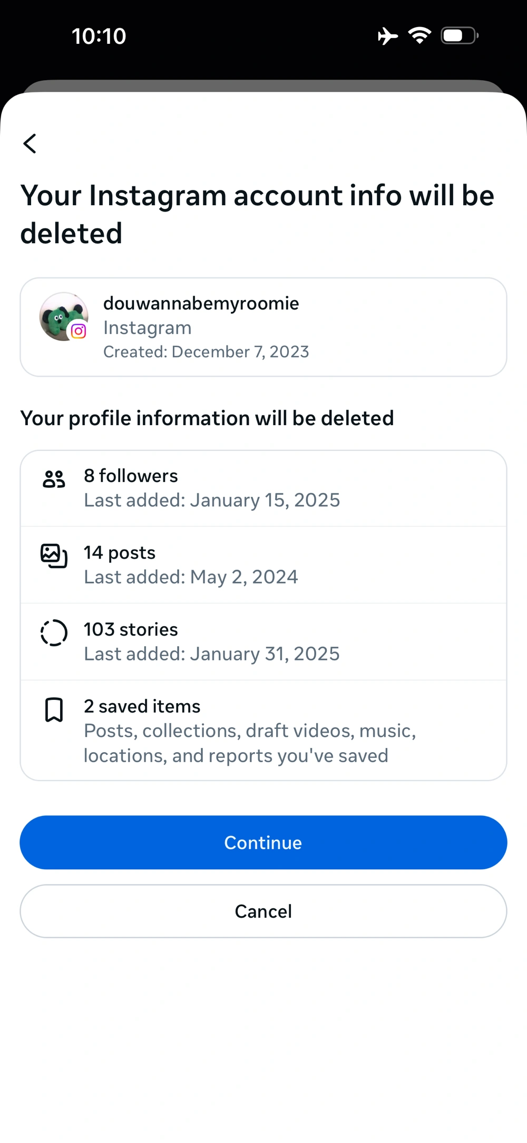
Task: Tap the saved items bookmark icon
Action: [x=54, y=710]
